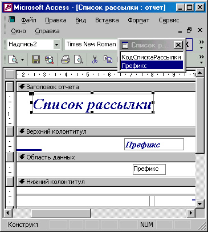Click the Заголовок отчета section selector
The height and width of the screenshot is (232, 208).
click(9, 87)
